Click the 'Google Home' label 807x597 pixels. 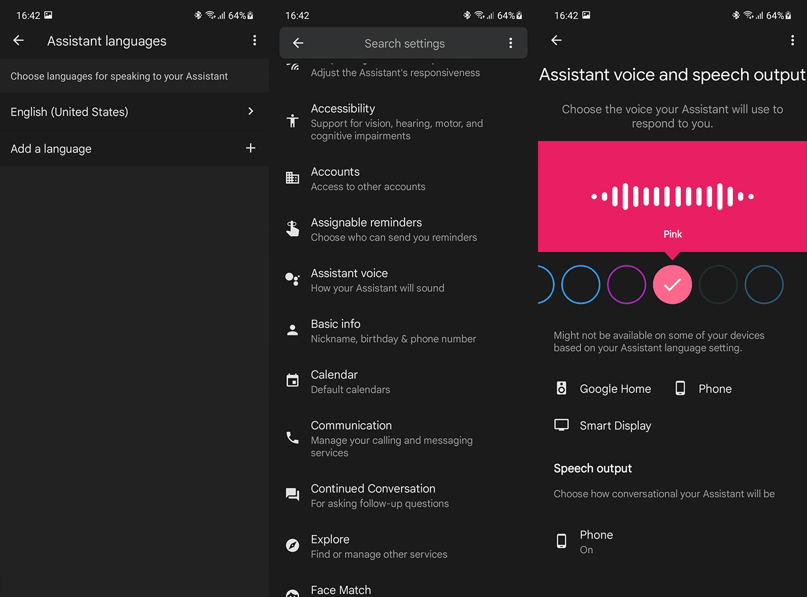coord(615,389)
